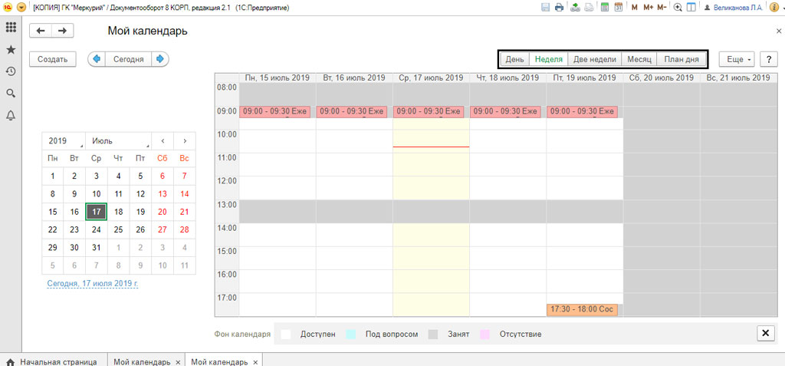The width and height of the screenshot is (785, 366).
Task: Switch calendar view to Месяц
Action: [639, 59]
